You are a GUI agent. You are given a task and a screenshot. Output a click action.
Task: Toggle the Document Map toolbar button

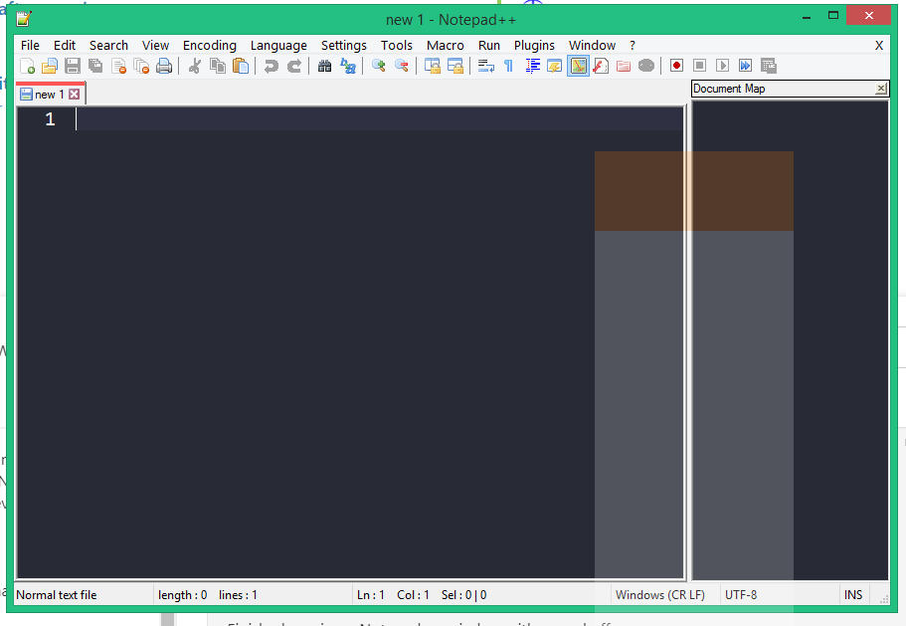[578, 66]
